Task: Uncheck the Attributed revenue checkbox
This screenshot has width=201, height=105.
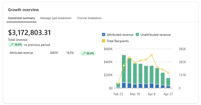Action: tap(104, 35)
